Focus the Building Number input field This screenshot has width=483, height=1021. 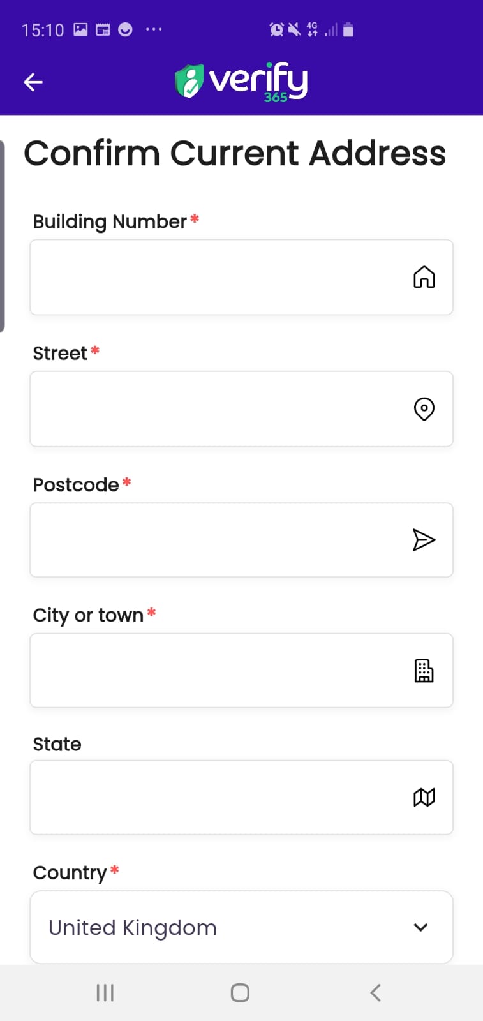click(x=217, y=278)
